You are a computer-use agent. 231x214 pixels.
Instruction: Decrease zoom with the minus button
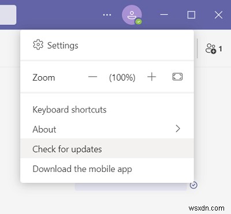point(92,77)
